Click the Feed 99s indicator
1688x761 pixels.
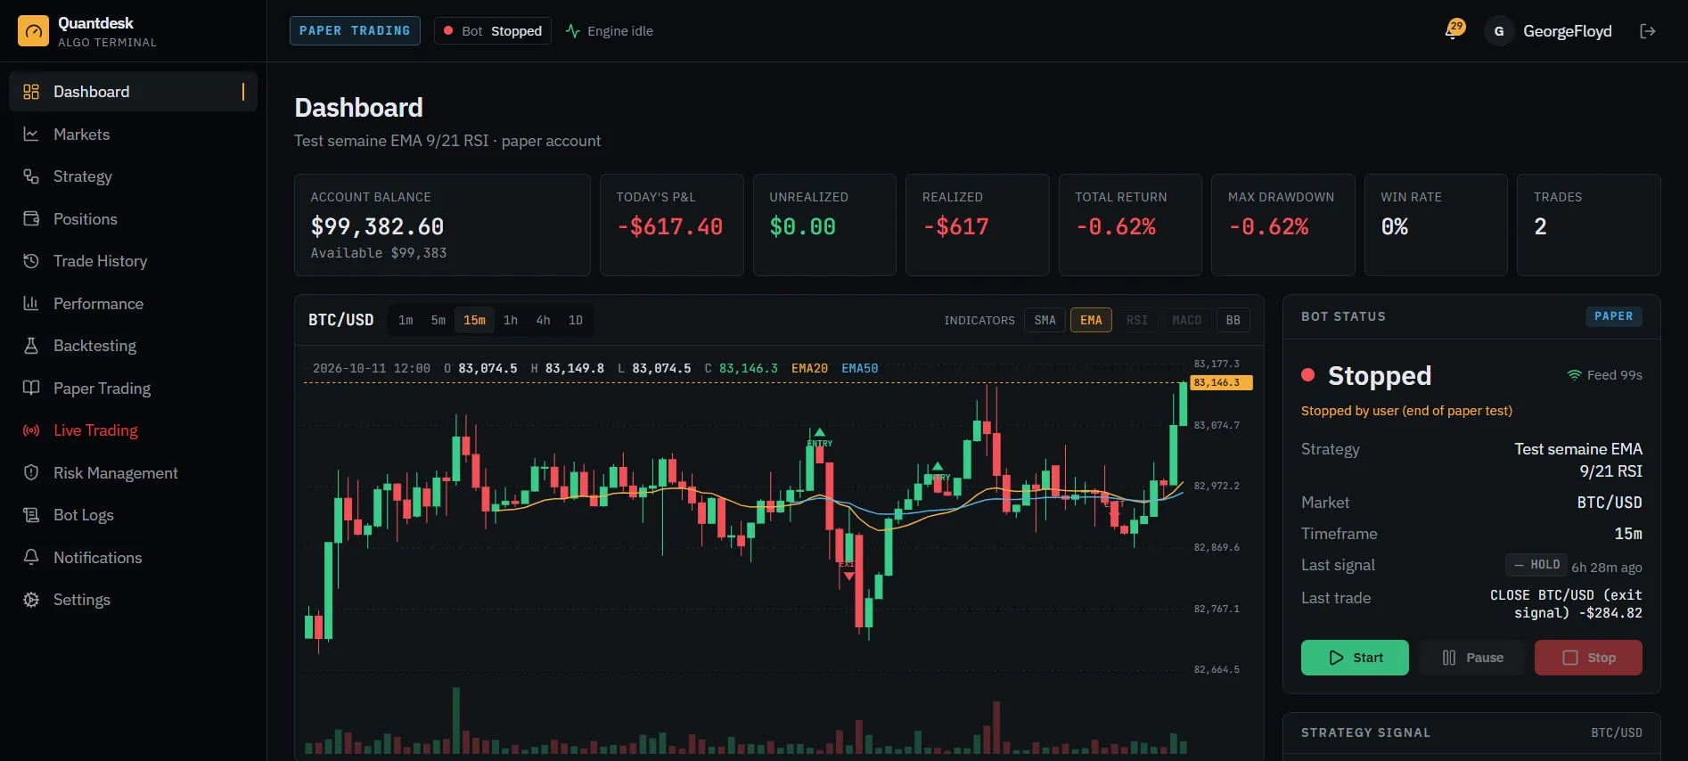point(1604,375)
